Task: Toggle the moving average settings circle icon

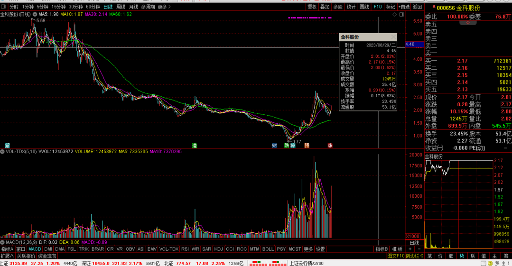Action: click(35, 14)
